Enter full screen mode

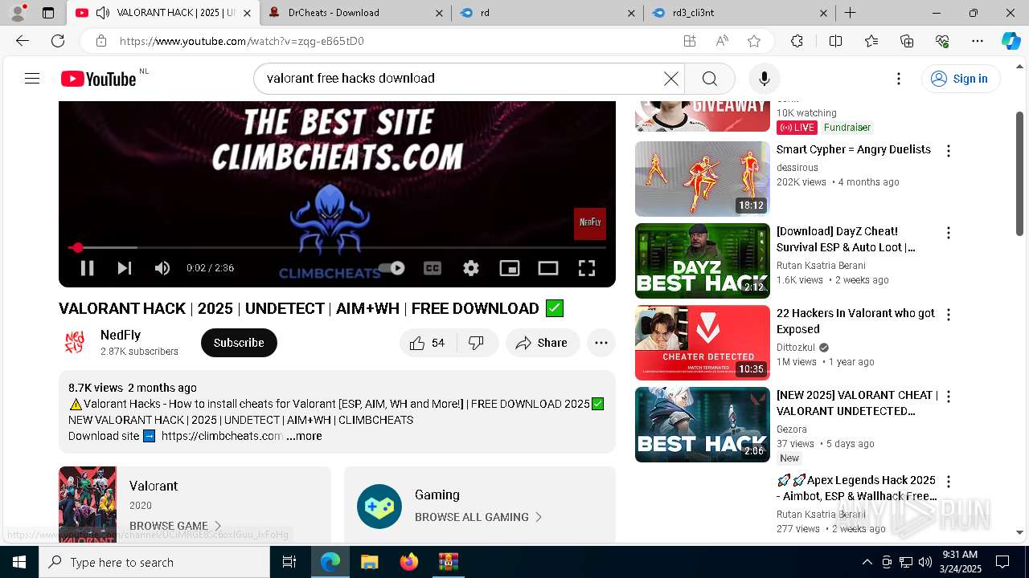coord(587,268)
